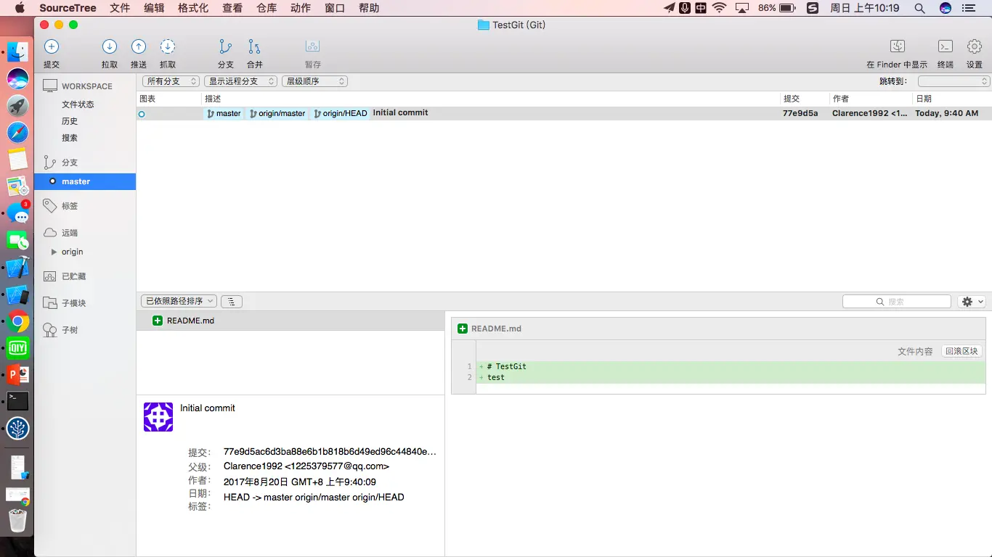Open Finder from the Dock
This screenshot has height=557, width=992.
(18, 51)
